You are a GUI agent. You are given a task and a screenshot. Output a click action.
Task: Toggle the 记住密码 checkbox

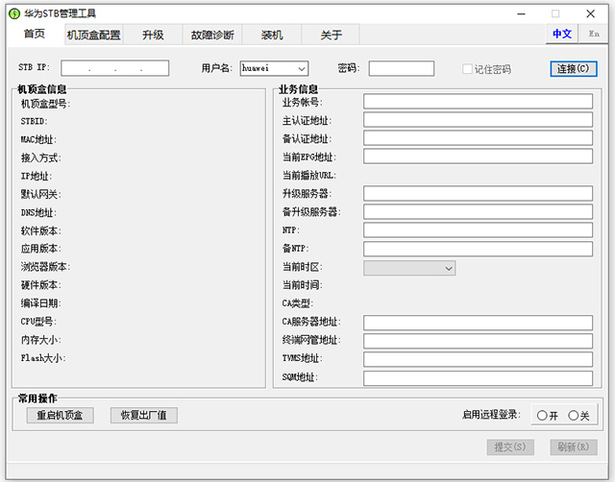467,69
